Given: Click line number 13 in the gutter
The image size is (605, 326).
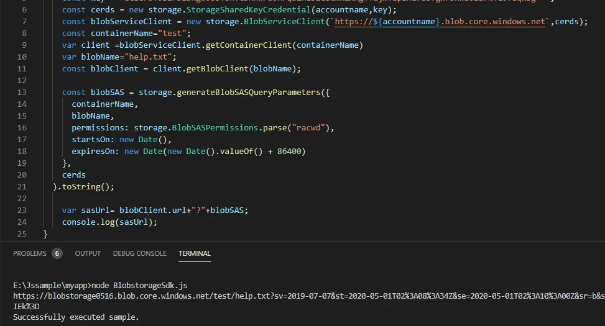Looking at the screenshot, I should click(22, 93).
